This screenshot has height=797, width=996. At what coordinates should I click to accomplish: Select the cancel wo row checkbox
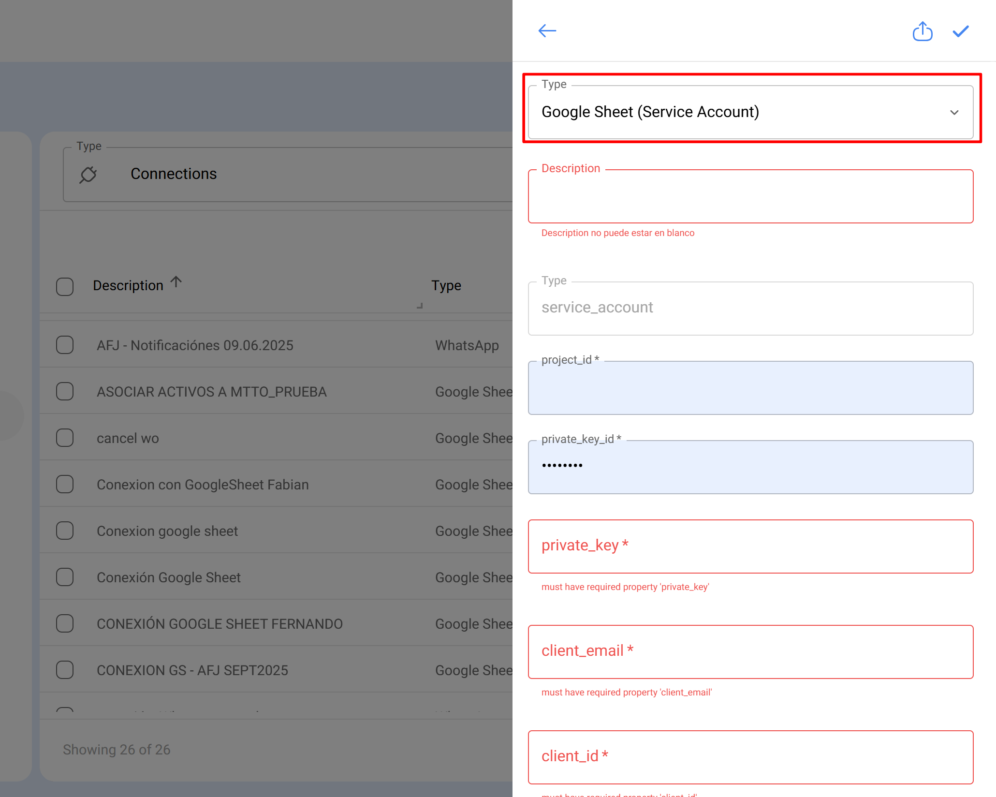(x=65, y=438)
